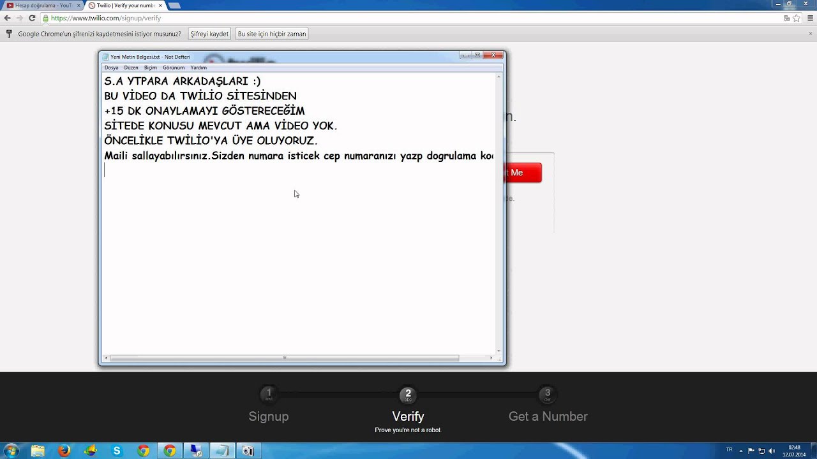
Task: Select Twilio Verify your number tab
Action: point(124,5)
